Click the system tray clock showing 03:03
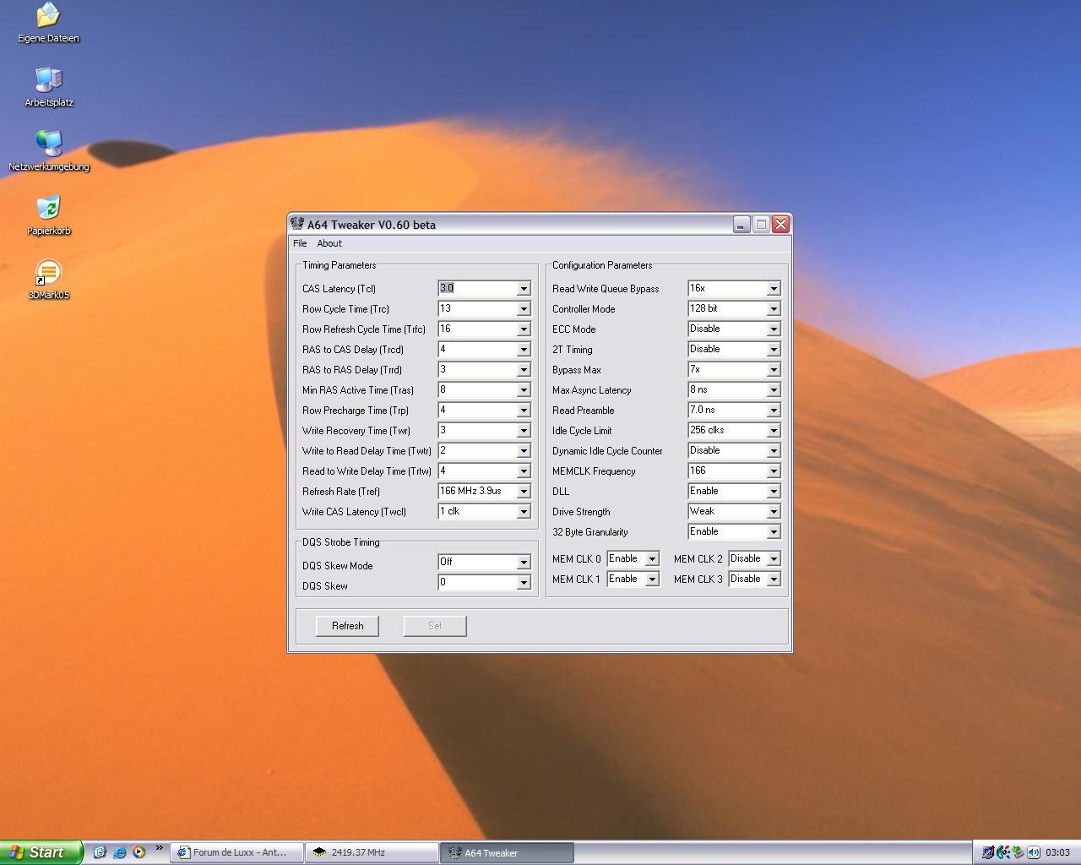This screenshot has width=1081, height=865. (1057, 852)
